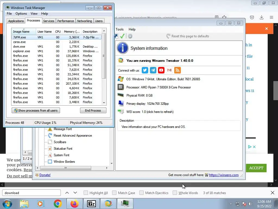Switch to the Users tab

[99, 21]
